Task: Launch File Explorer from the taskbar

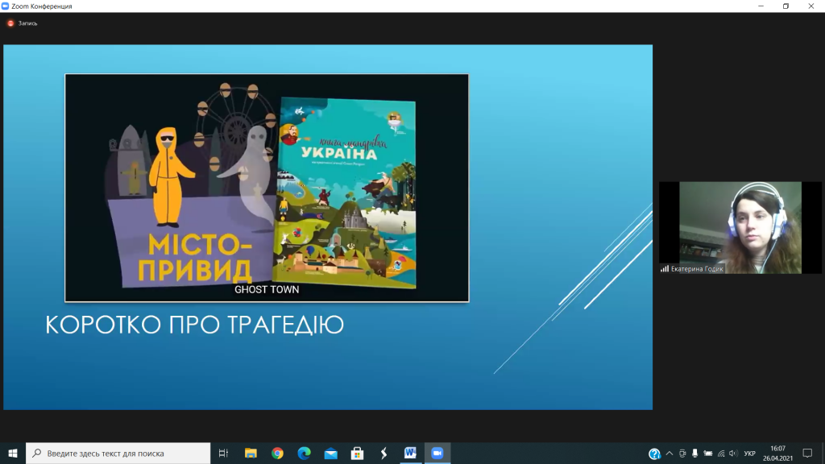Action: (251, 453)
